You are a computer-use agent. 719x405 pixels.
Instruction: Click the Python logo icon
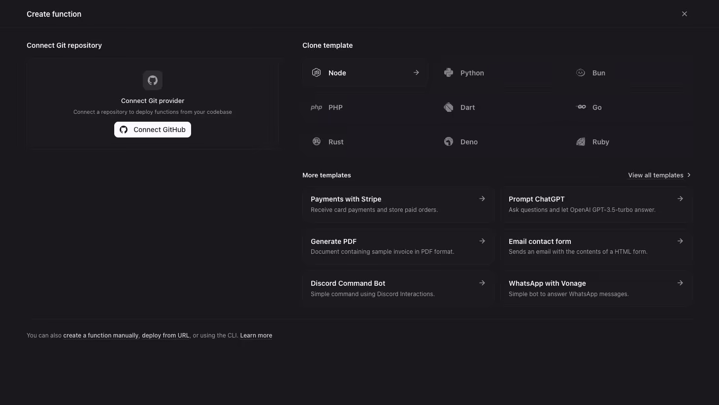point(449,72)
